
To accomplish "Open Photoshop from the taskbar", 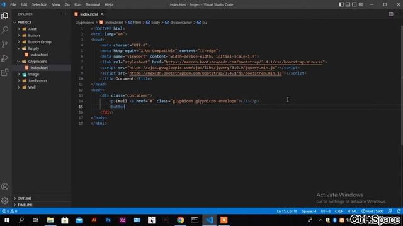I will click(108, 220).
